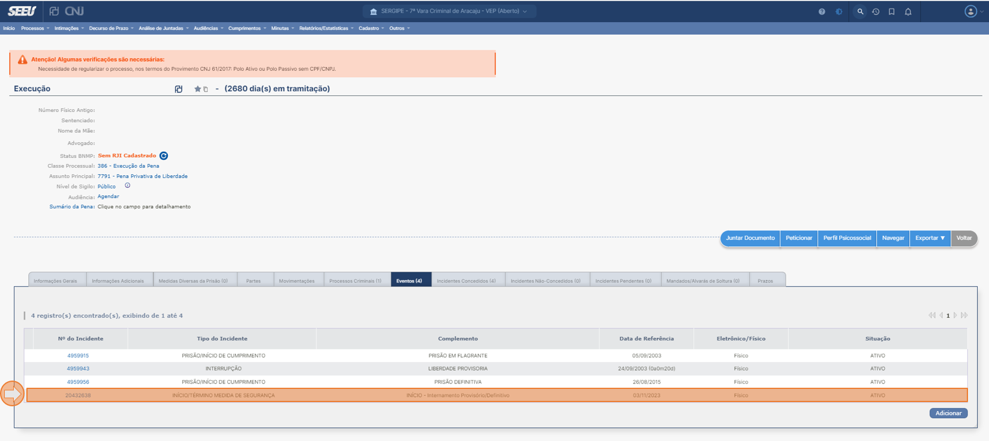This screenshot has height=441, width=989.
Task: Go to last page of results
Action: click(x=964, y=315)
